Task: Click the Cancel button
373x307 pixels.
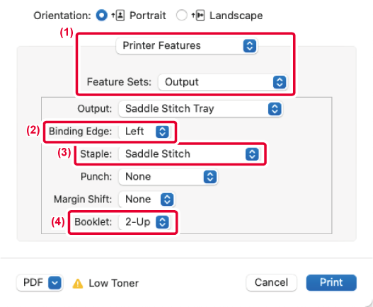Action: [271, 282]
